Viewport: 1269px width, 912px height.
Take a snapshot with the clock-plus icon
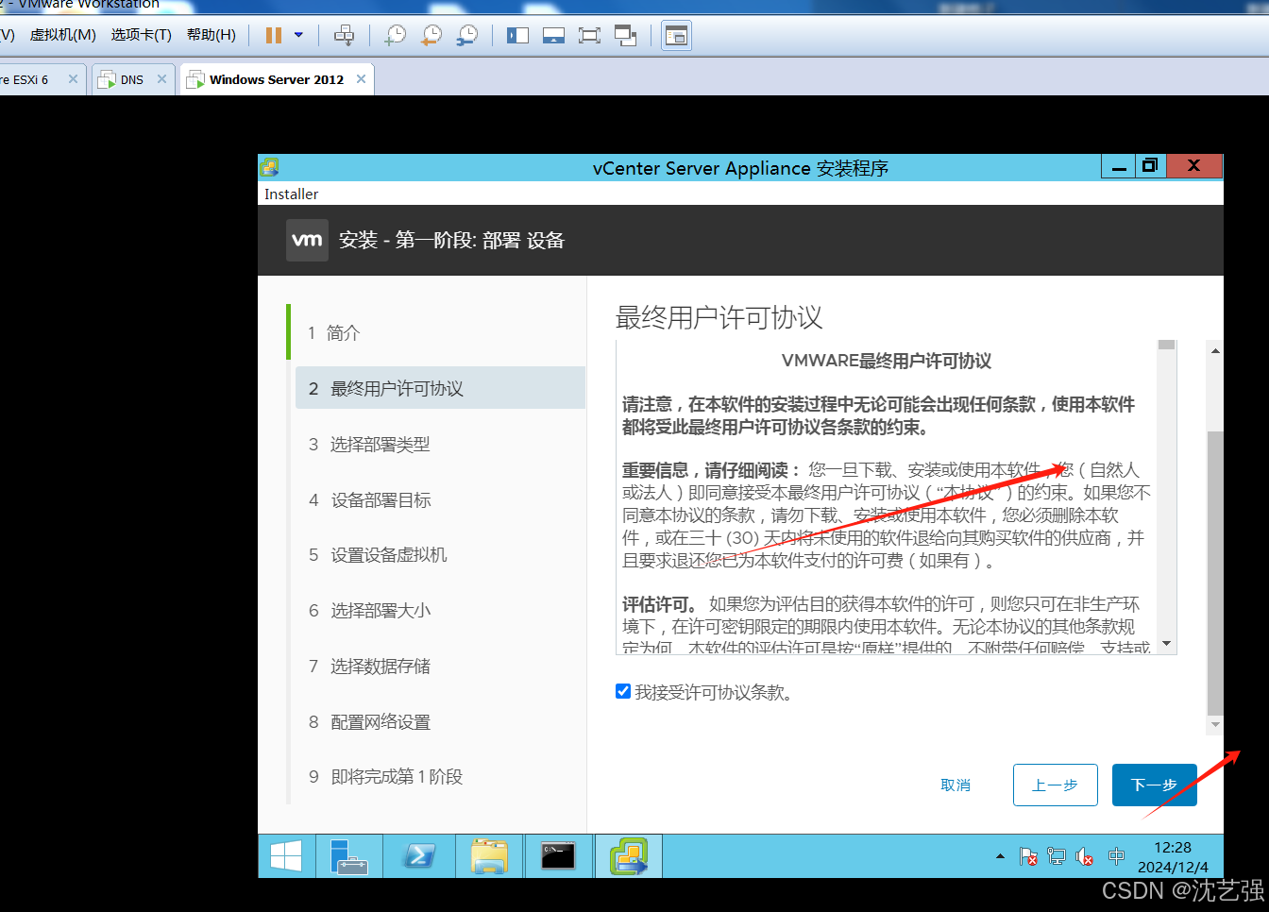click(396, 36)
